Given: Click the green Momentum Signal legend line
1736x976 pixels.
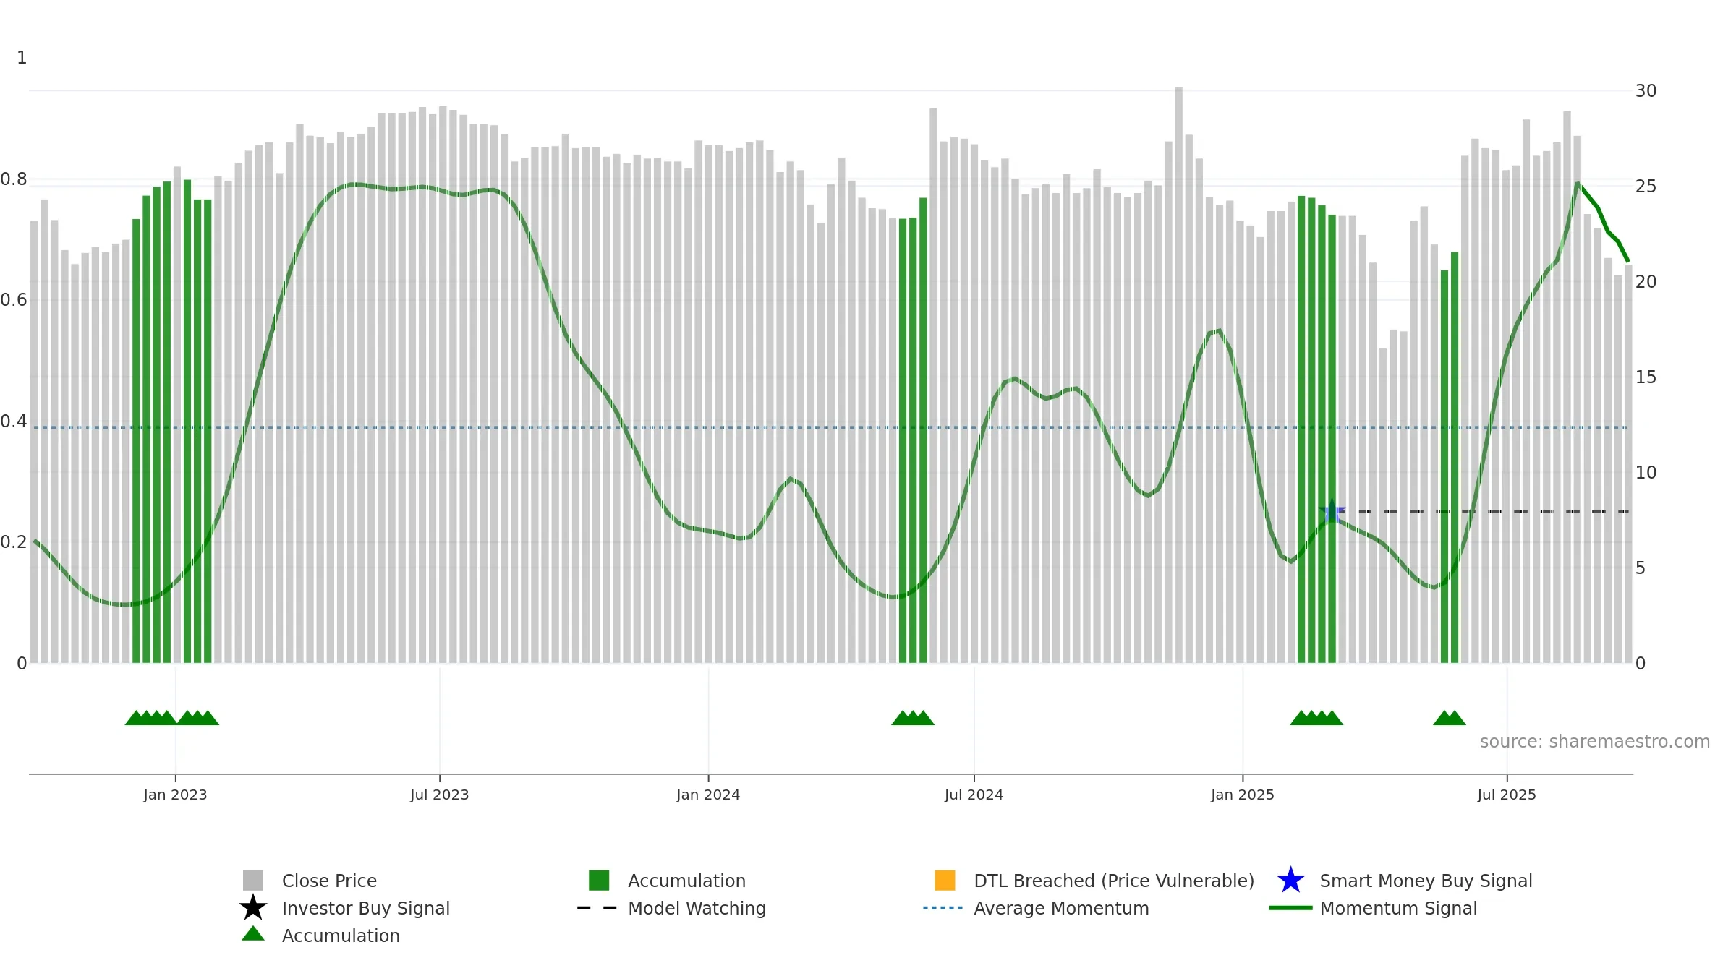Looking at the screenshot, I should (1290, 908).
